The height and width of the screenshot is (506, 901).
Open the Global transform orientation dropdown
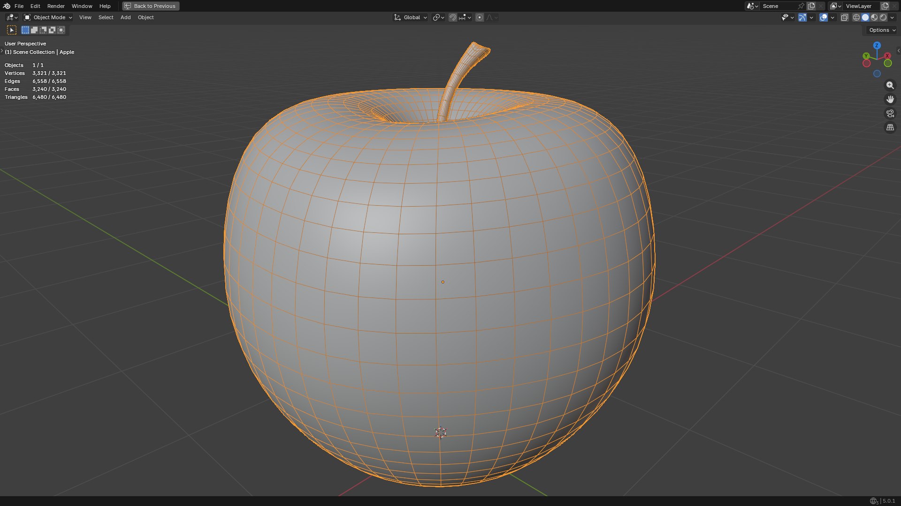coord(410,17)
